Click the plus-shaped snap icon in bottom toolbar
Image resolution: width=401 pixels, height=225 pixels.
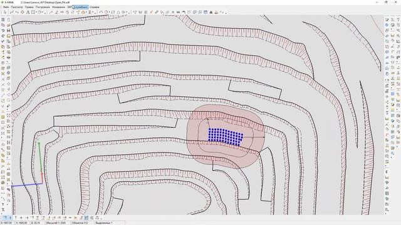(21, 218)
